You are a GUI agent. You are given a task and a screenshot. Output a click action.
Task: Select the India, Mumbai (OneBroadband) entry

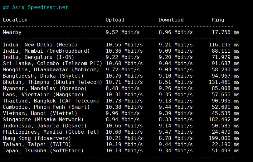46,51
